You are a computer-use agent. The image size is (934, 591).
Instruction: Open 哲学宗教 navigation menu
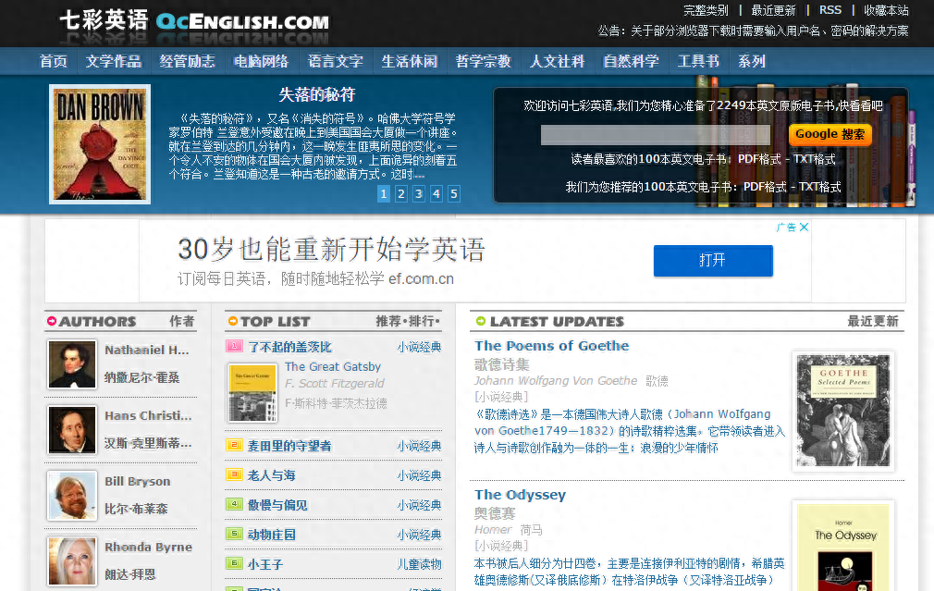(x=483, y=61)
